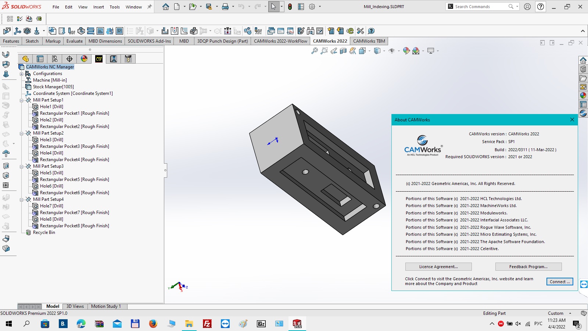Switch to the CAMWorks TBM ribbon tab
This screenshot has width=588, height=331.
pyautogui.click(x=369, y=41)
